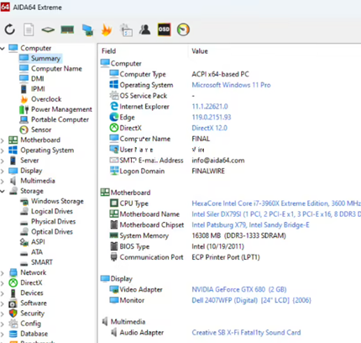The width and height of the screenshot is (361, 343).
Task: Click the Value column header
Action: [200, 51]
